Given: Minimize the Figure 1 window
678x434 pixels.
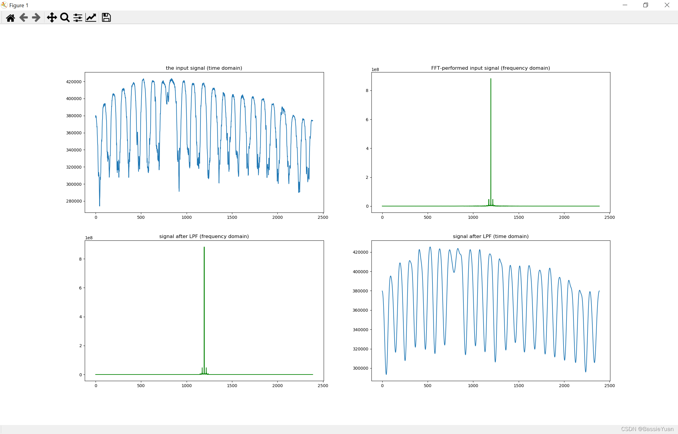Looking at the screenshot, I should (x=625, y=5).
